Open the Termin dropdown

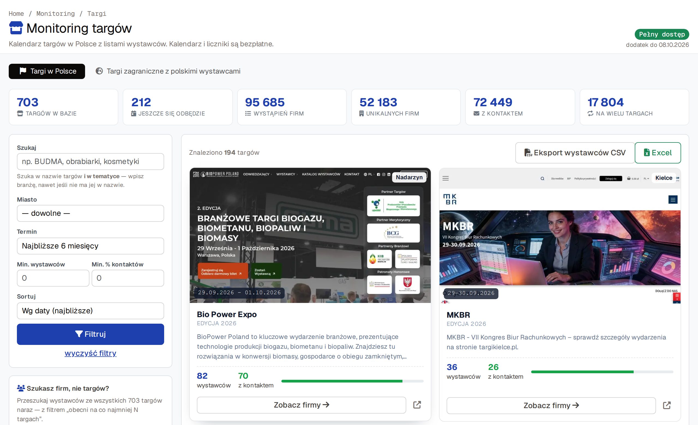point(90,246)
